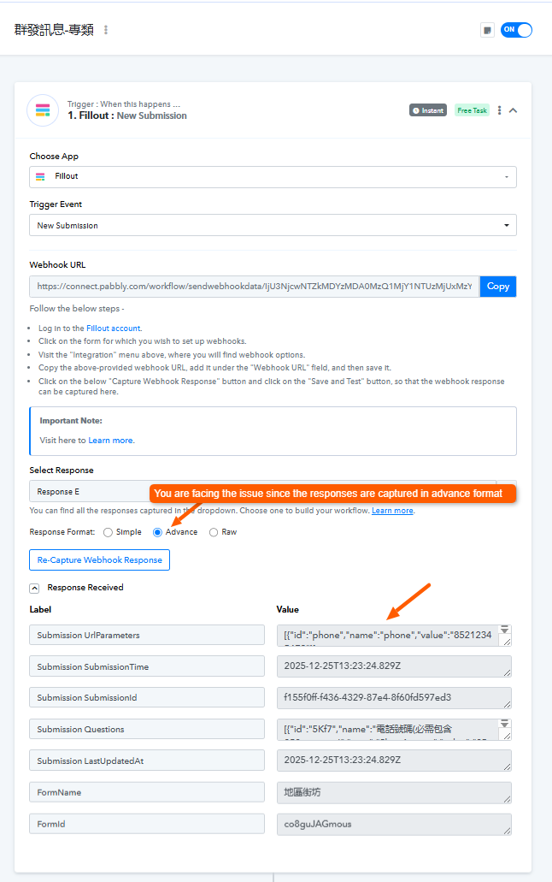Click the Learn more link in Important Note
552x882 pixels.
pyautogui.click(x=111, y=441)
